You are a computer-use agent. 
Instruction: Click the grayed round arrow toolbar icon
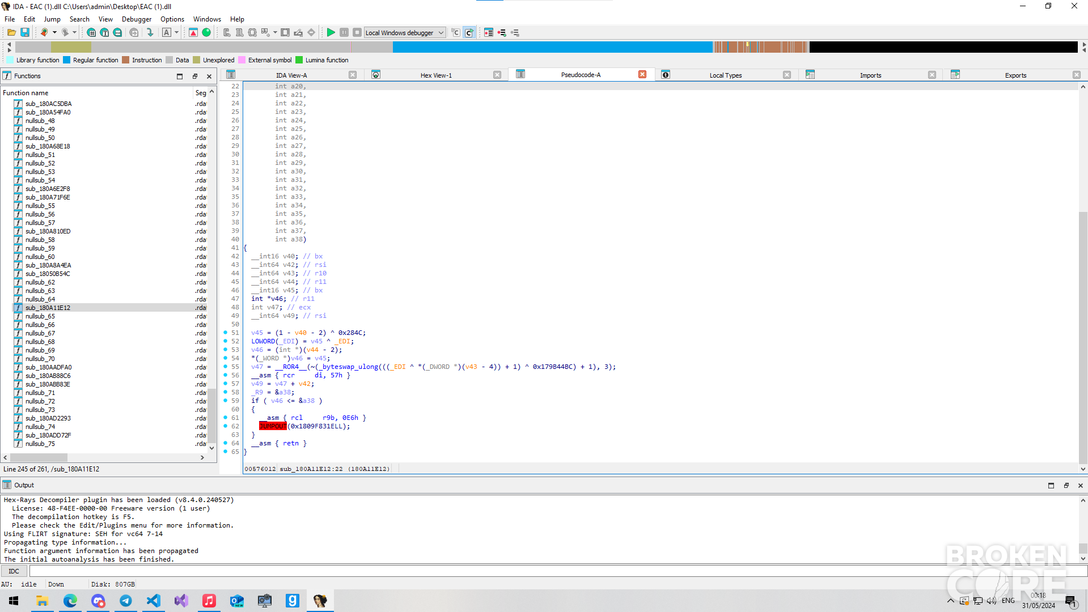[134, 32]
